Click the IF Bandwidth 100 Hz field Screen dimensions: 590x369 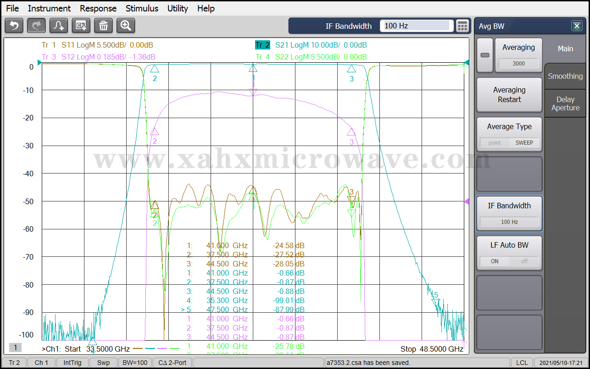[417, 26]
